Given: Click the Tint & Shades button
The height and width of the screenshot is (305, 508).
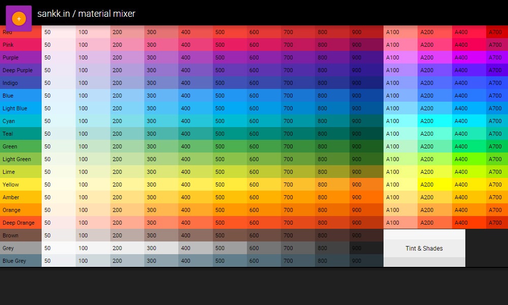Looking at the screenshot, I should (424, 248).
